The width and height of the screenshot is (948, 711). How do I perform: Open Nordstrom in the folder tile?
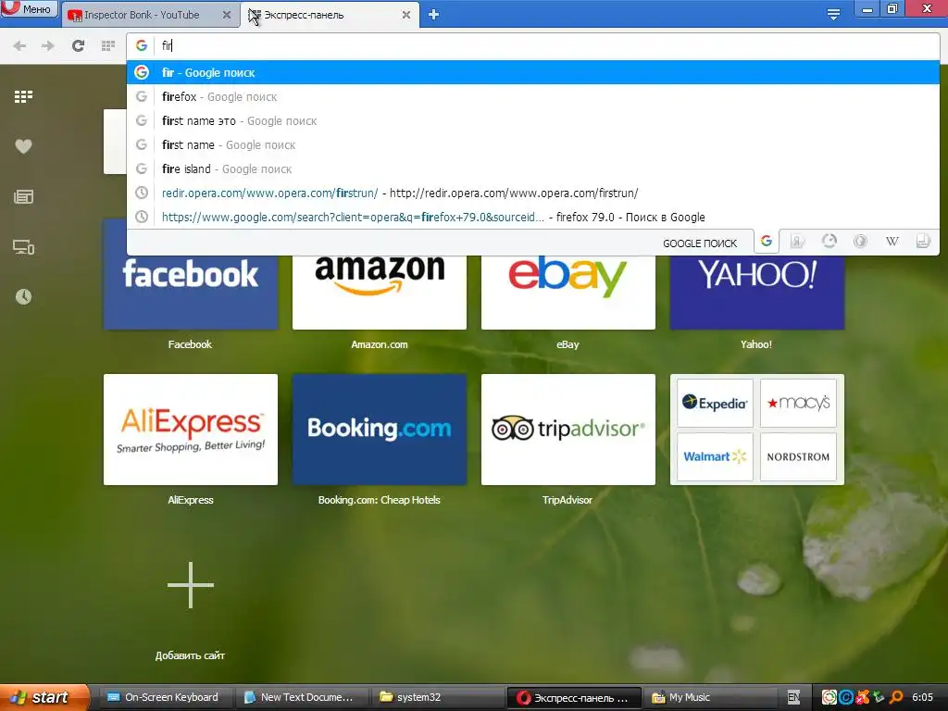(x=798, y=456)
